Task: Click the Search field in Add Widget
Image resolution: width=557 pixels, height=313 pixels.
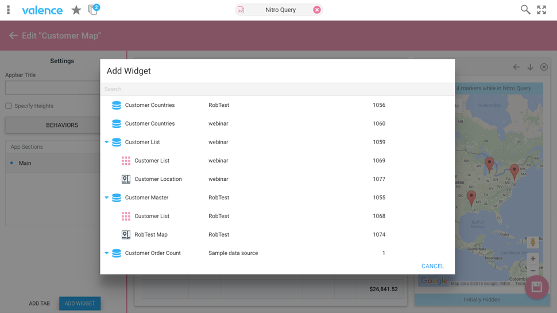Action: [277, 89]
